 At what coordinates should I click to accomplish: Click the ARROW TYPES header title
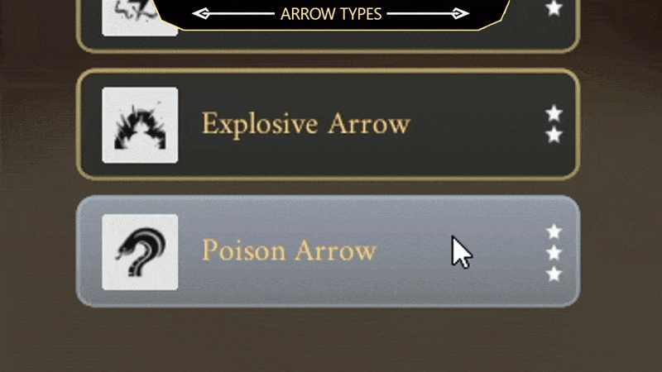coord(330,14)
